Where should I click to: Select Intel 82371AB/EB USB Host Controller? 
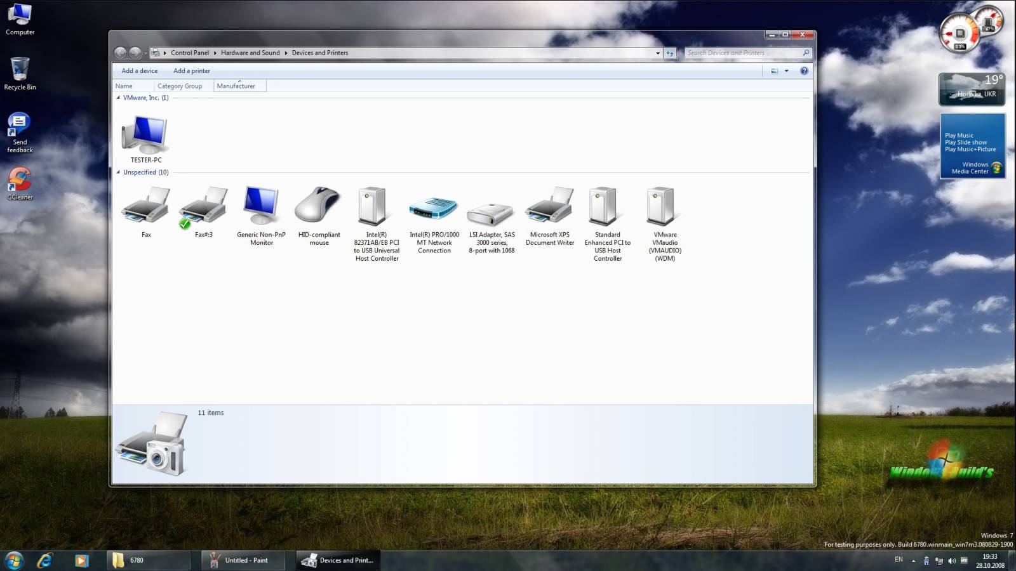pos(377,223)
